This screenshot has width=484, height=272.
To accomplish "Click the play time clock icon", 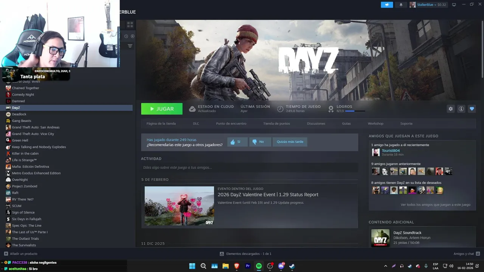I will click(x=280, y=109).
